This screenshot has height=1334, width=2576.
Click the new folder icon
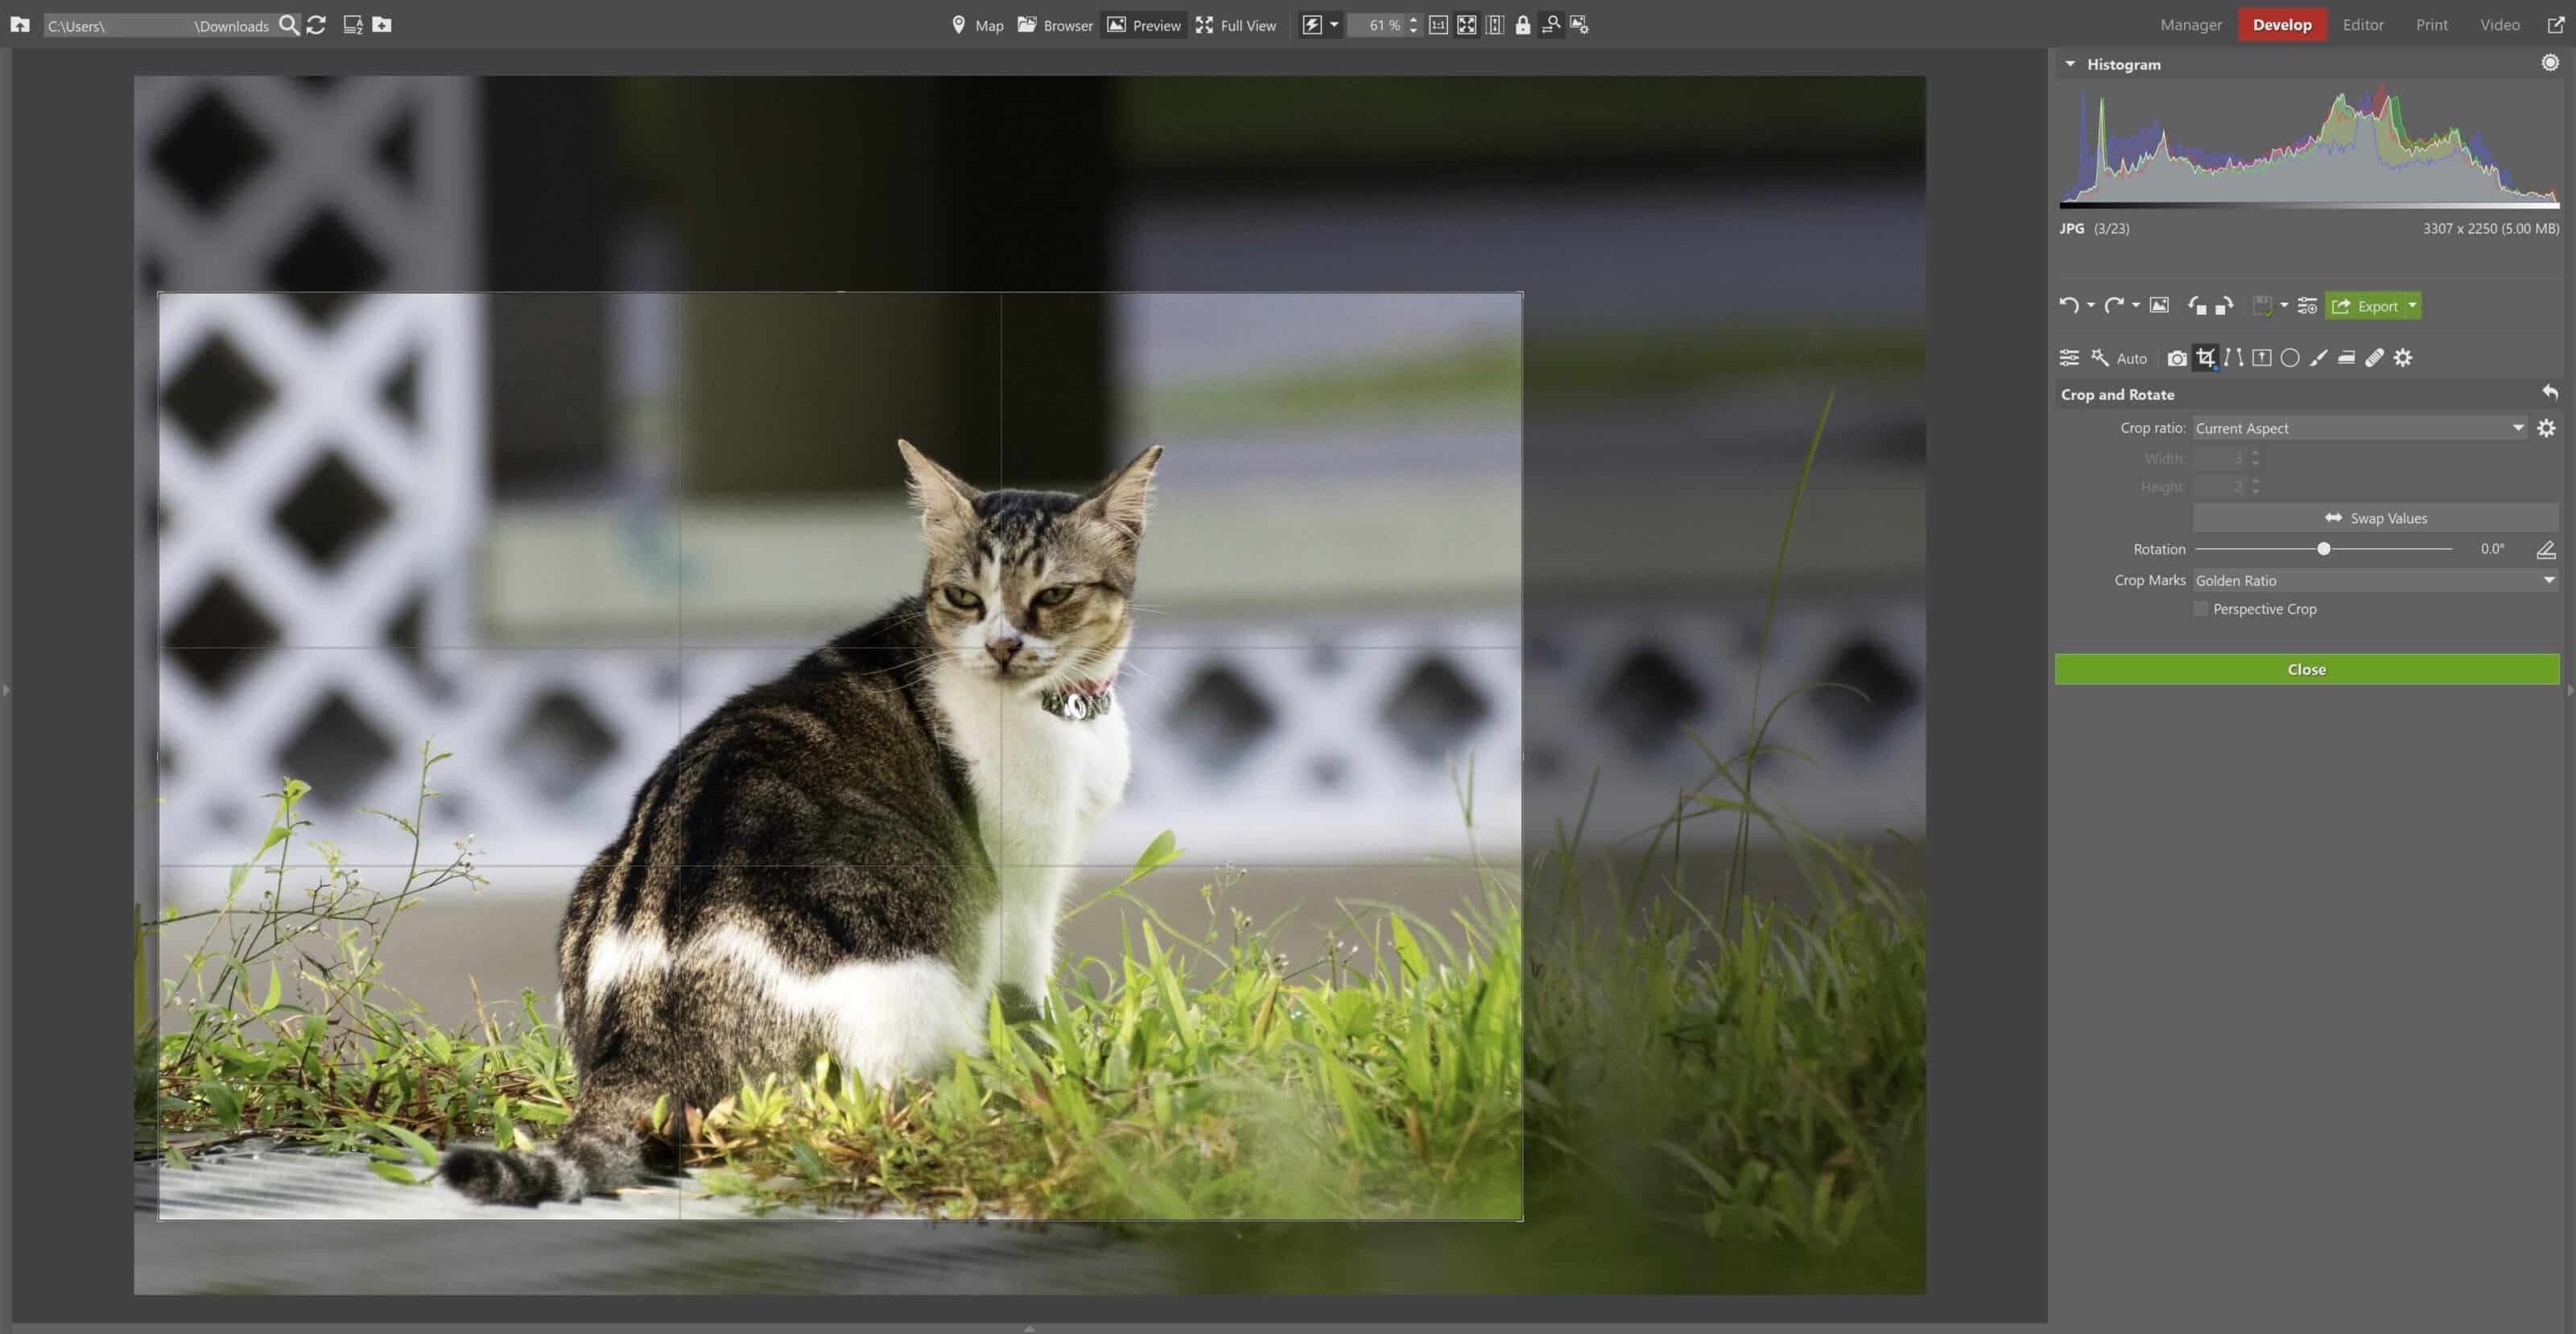point(382,25)
